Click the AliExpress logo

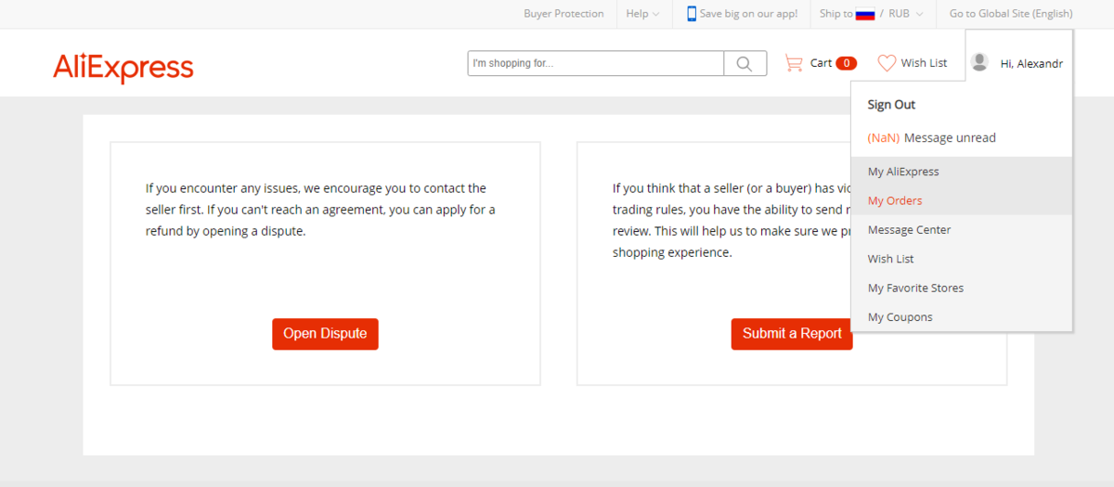tap(123, 68)
